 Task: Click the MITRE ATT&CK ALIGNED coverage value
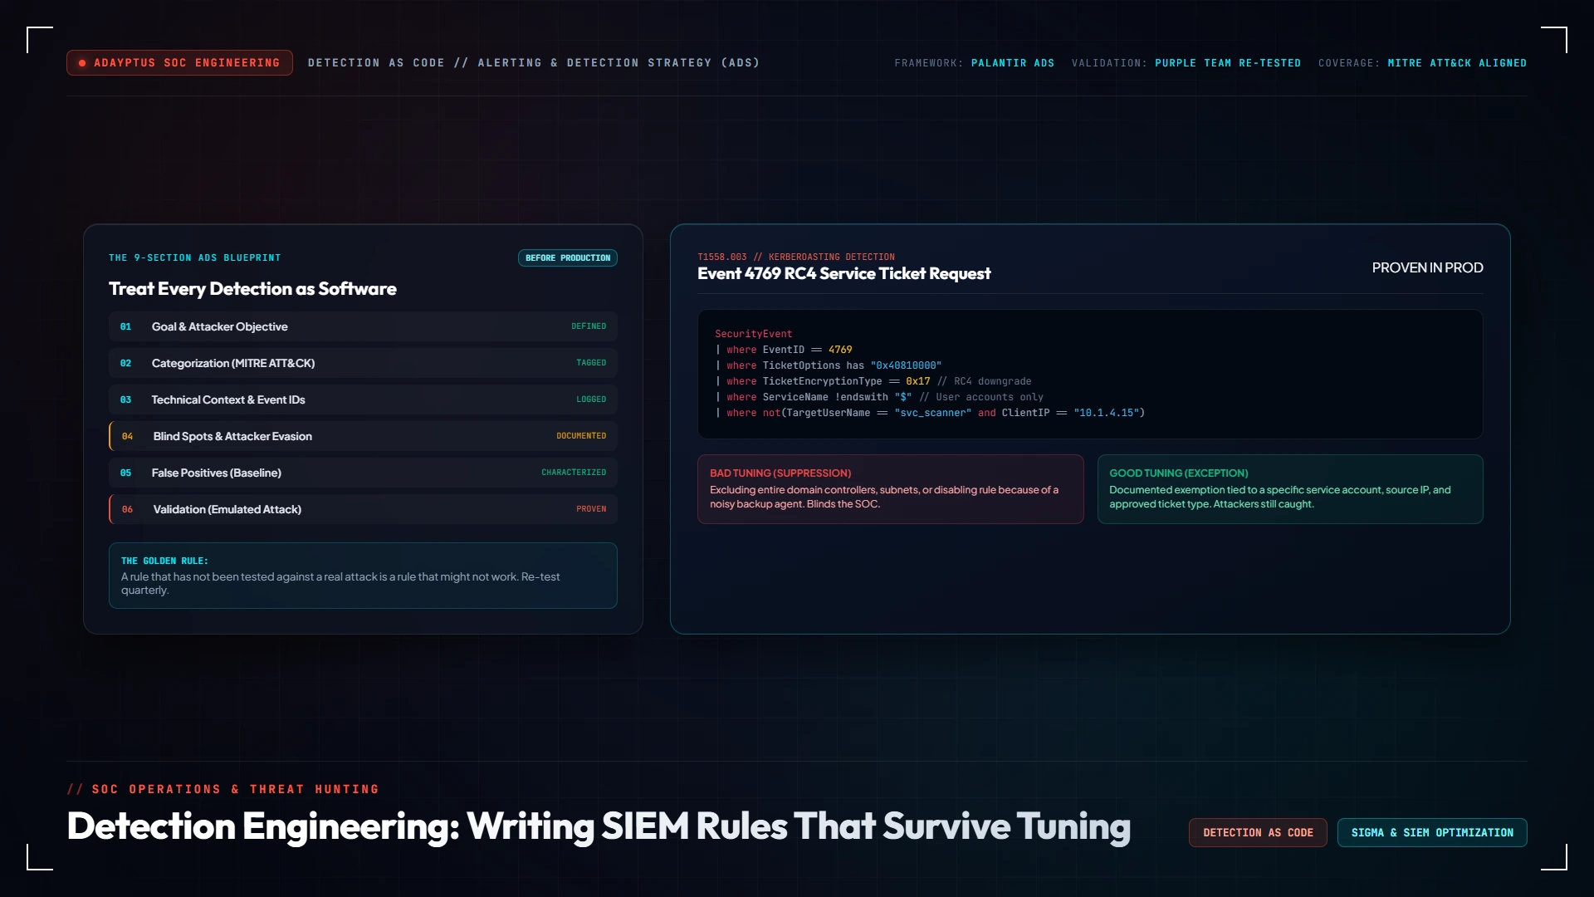tap(1457, 63)
